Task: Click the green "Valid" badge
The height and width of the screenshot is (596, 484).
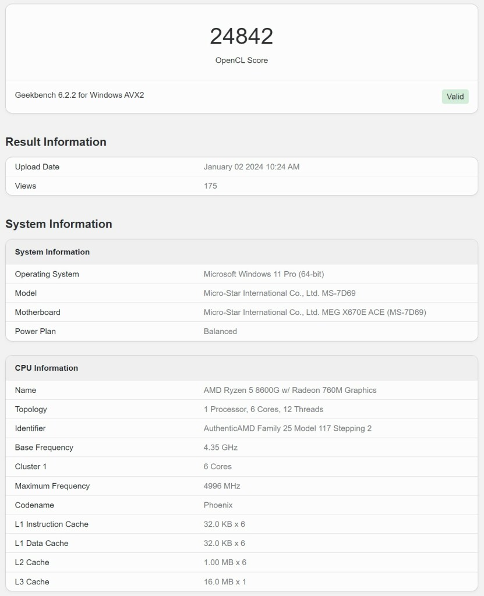Action: tap(455, 97)
